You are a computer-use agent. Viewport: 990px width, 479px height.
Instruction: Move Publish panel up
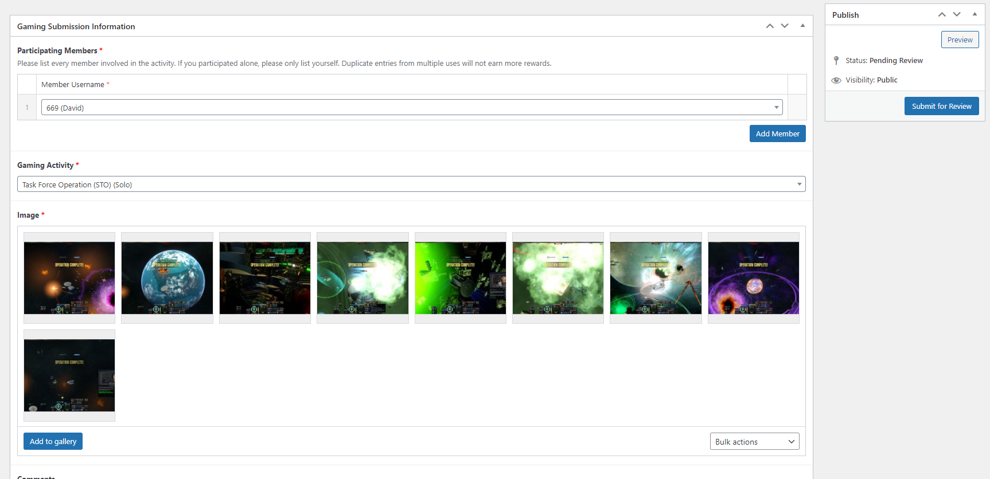tap(942, 14)
